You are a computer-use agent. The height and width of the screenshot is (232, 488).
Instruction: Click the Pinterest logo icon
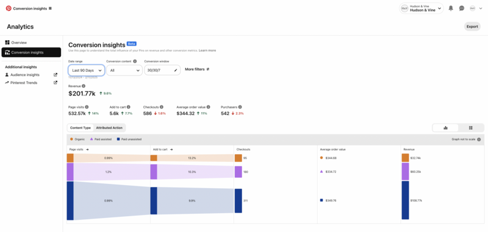pos(9,9)
